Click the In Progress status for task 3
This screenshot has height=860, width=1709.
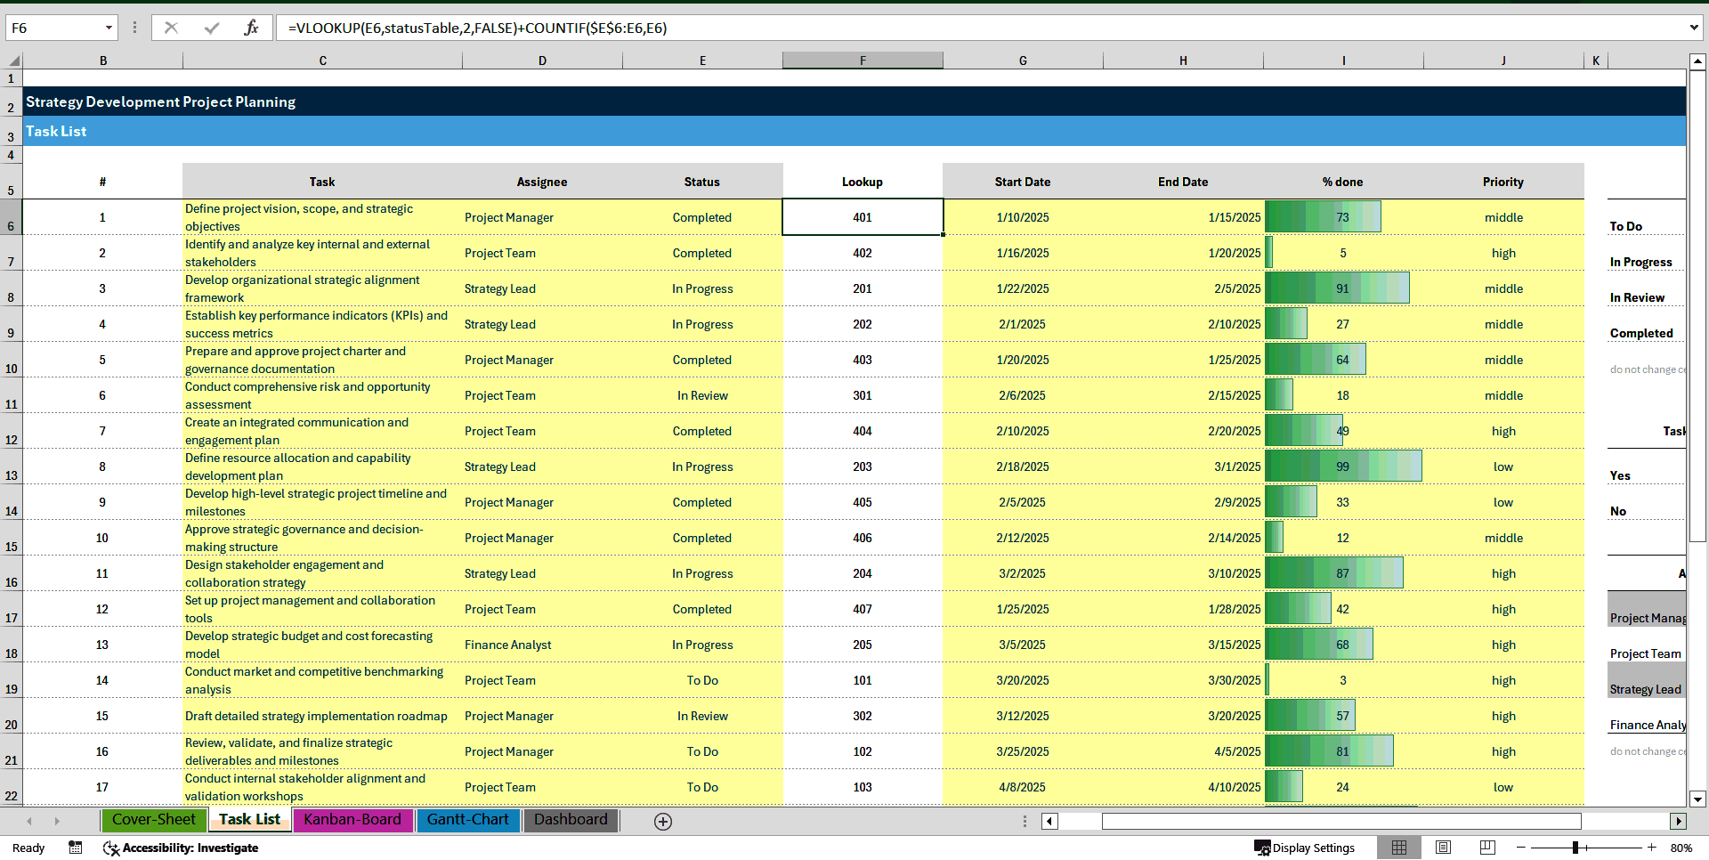click(x=702, y=288)
